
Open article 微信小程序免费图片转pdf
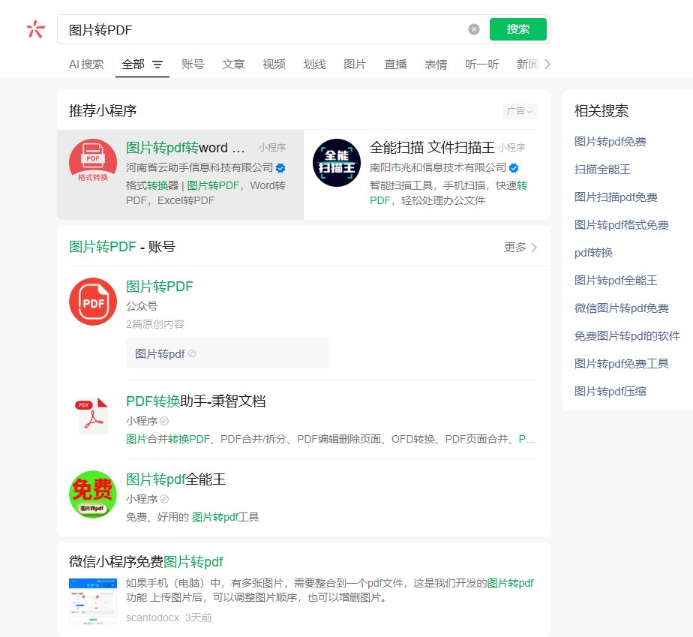pos(146,562)
